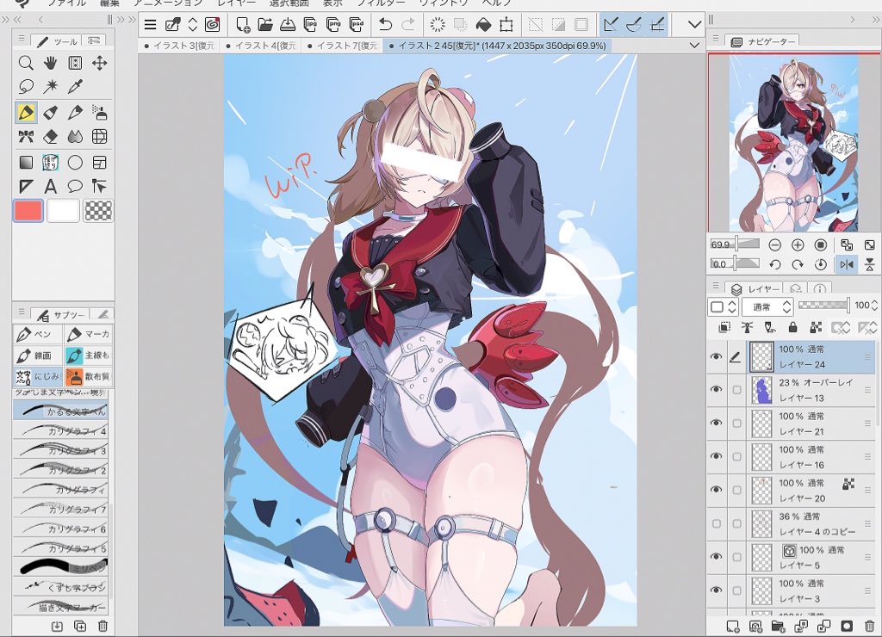Toggle visibility of レイヤー 16

[x=716, y=456]
